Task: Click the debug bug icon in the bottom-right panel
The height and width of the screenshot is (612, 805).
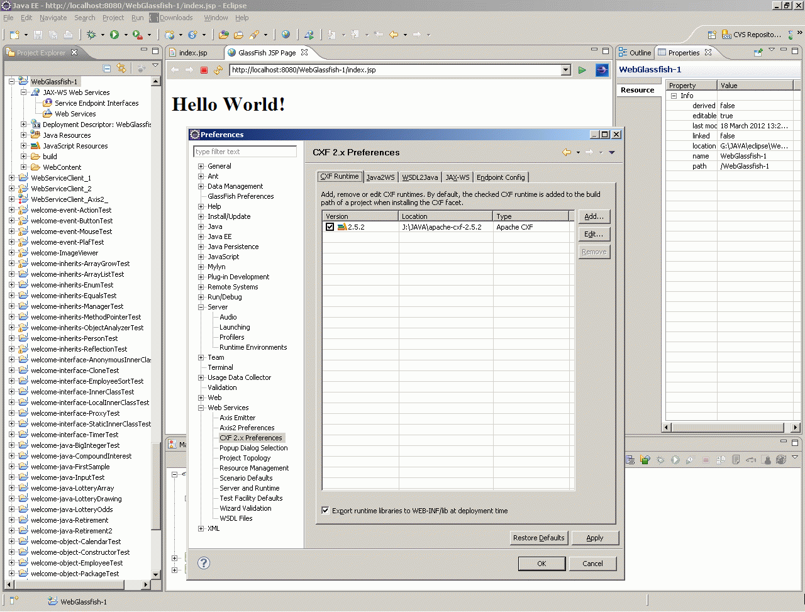Action: (x=660, y=460)
